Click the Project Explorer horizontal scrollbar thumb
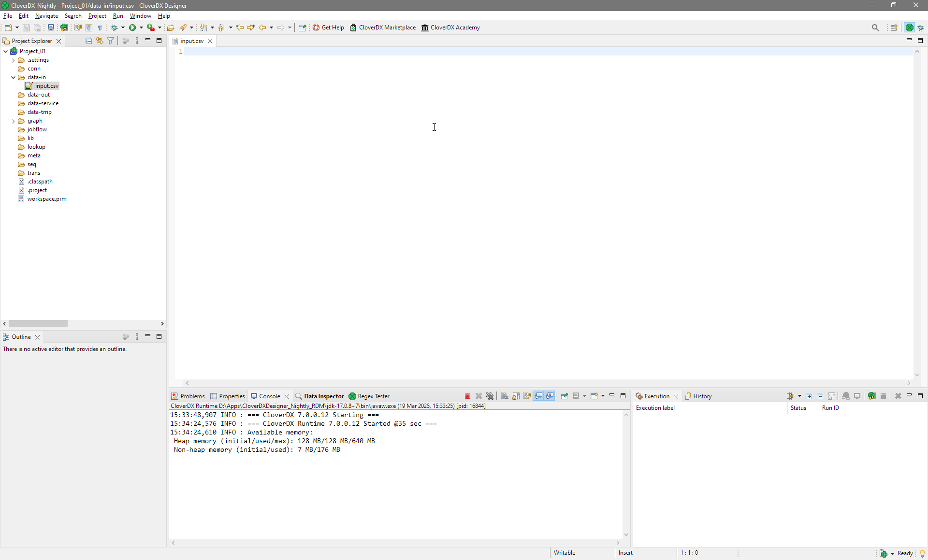 point(38,324)
